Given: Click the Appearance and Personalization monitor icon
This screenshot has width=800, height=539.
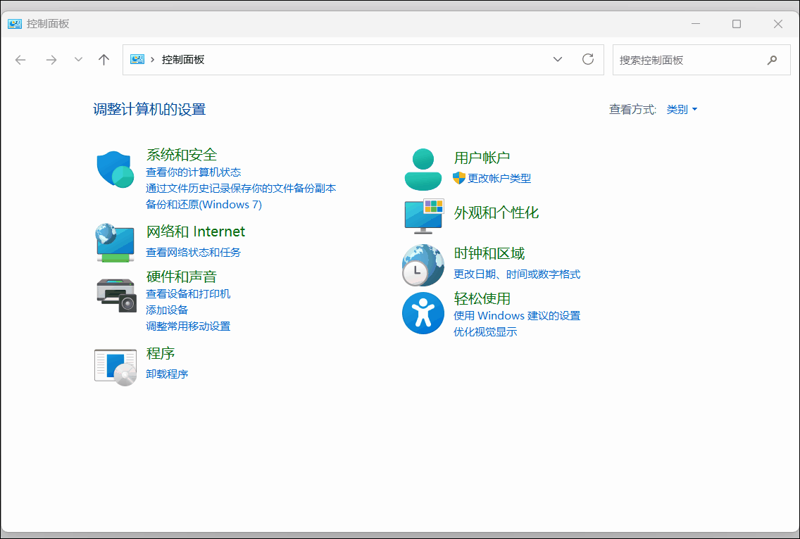Looking at the screenshot, I should click(x=423, y=215).
